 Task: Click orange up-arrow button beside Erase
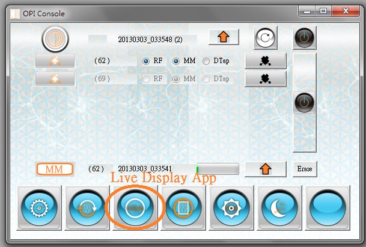pos(266,169)
